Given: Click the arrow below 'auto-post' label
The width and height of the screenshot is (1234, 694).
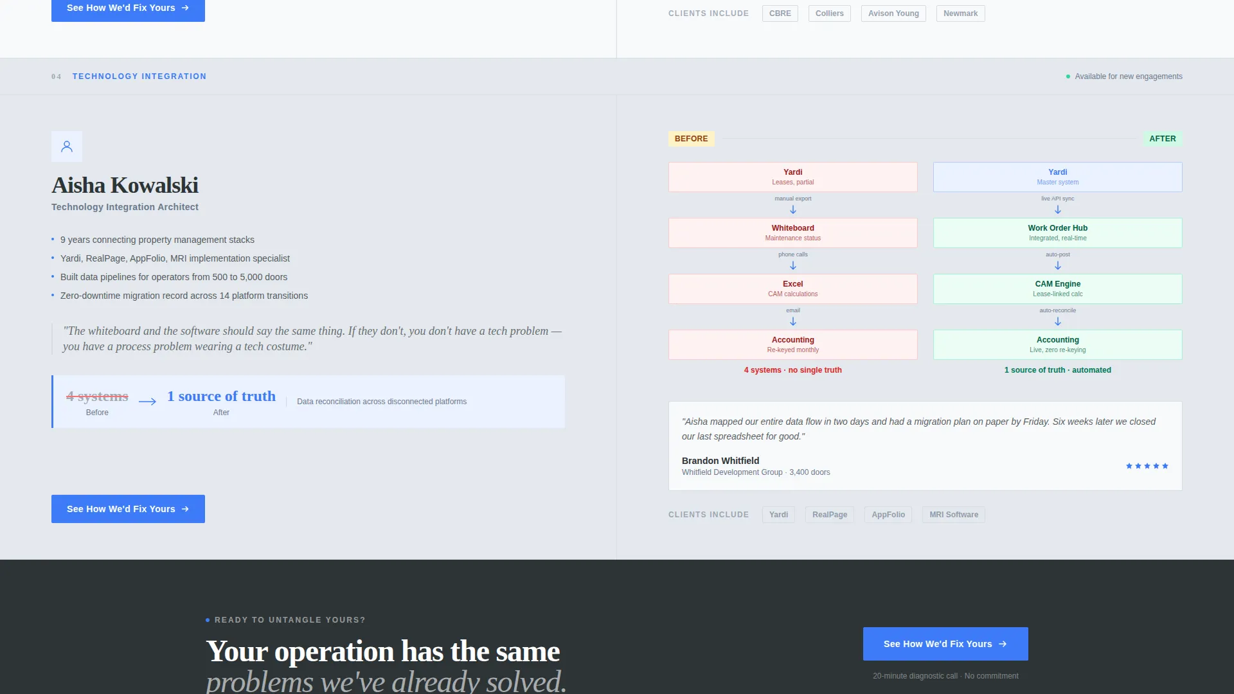Looking at the screenshot, I should click(1058, 266).
